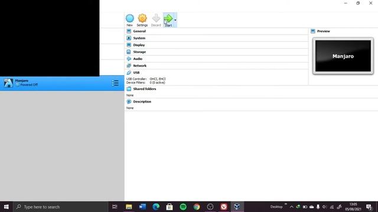Image resolution: width=378 pixels, height=212 pixels.
Task: Click the Shared folders heading
Action: (x=144, y=89)
